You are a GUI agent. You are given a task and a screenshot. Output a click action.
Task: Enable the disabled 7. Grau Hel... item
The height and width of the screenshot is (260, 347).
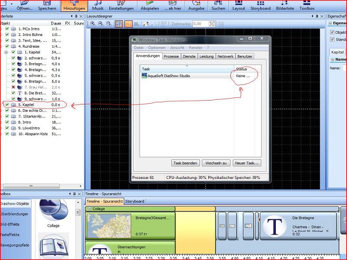click(x=13, y=87)
